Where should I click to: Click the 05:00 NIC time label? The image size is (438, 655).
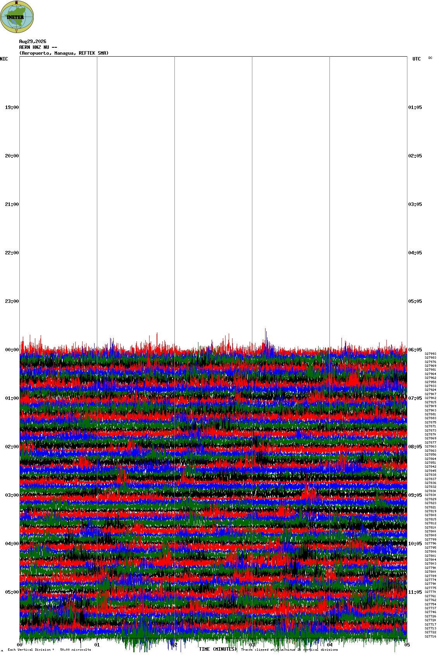(12, 592)
